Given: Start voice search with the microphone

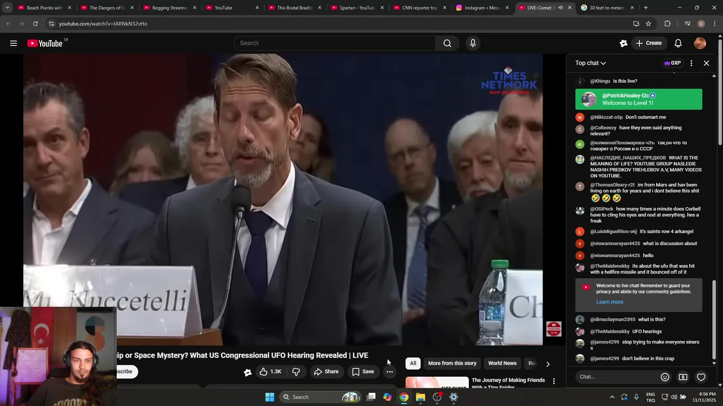Looking at the screenshot, I should (x=473, y=43).
